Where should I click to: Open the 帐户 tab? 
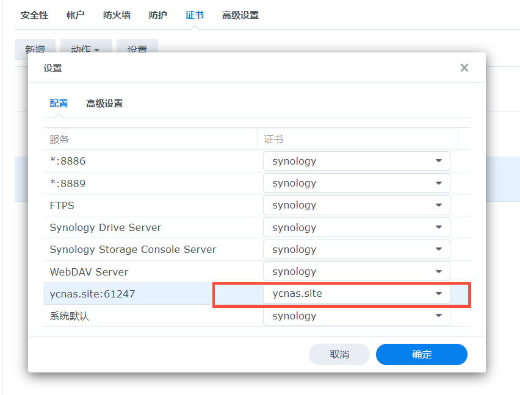click(75, 15)
